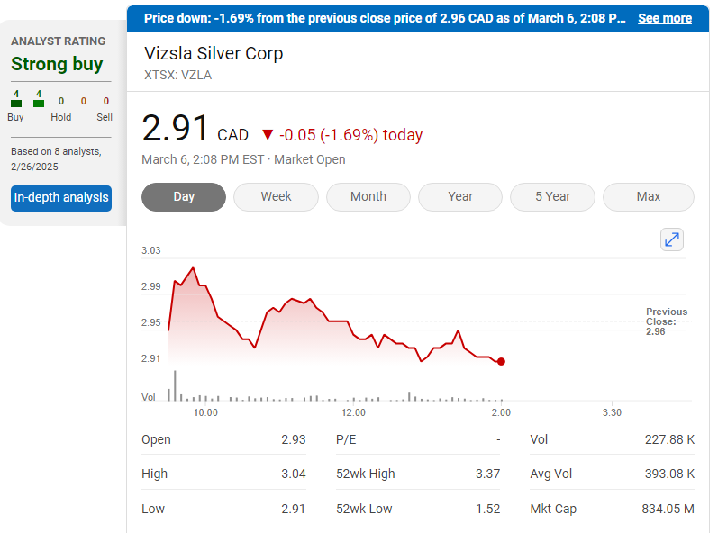This screenshot has height=533, width=718.
Task: Open the See more link in banner
Action: (665, 18)
